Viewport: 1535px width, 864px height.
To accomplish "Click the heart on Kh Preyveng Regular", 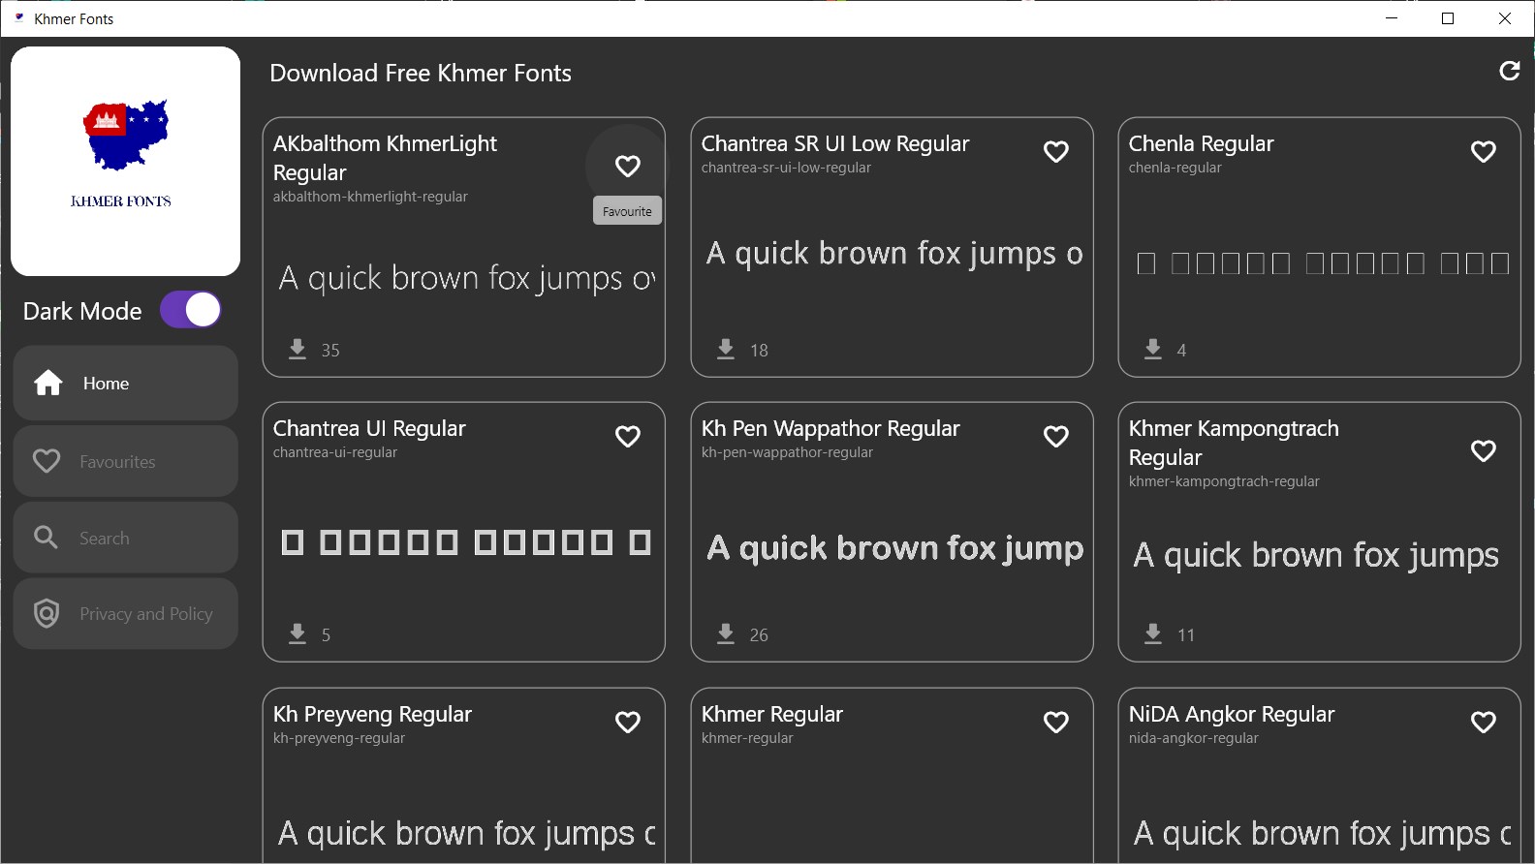I will point(628,723).
